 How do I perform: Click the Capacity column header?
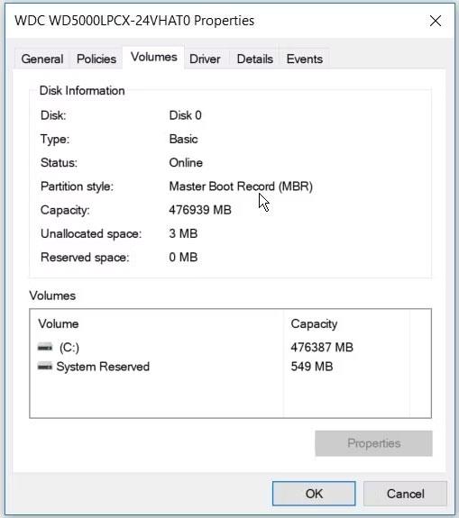click(346, 323)
